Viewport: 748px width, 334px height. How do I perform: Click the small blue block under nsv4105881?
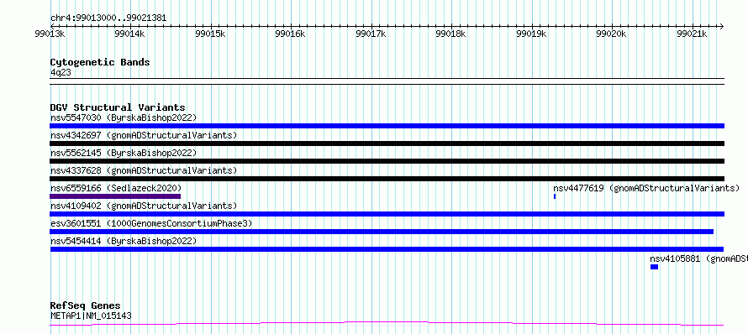(654, 267)
